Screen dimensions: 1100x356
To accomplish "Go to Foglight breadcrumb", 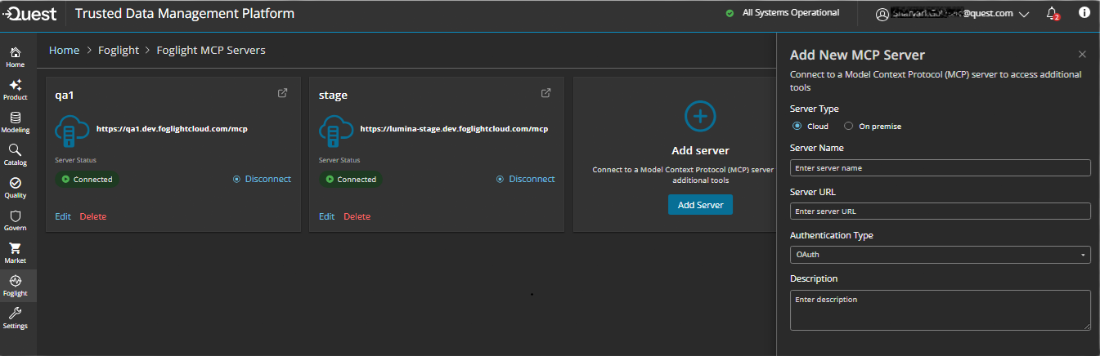I will pyautogui.click(x=118, y=51).
